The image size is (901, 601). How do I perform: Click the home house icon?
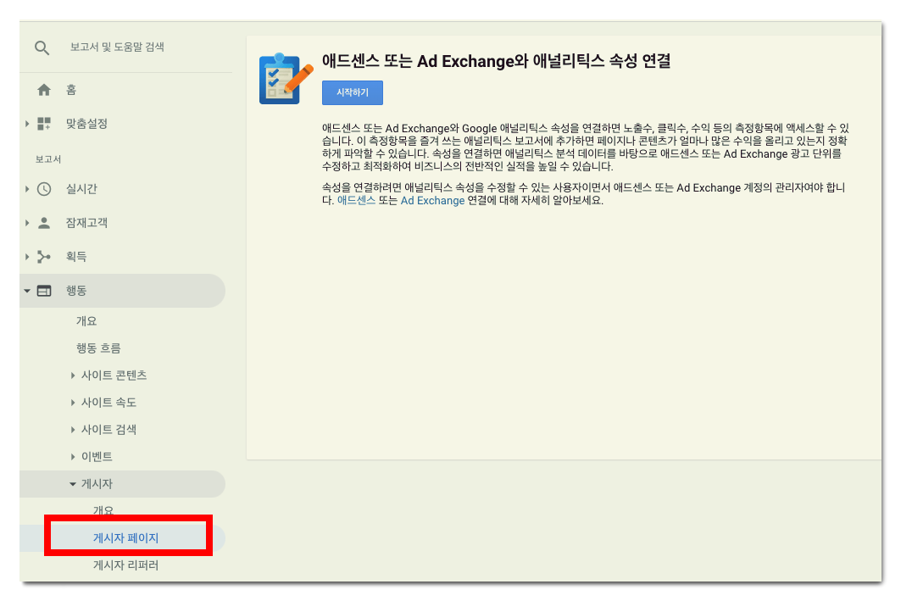pyautogui.click(x=44, y=90)
